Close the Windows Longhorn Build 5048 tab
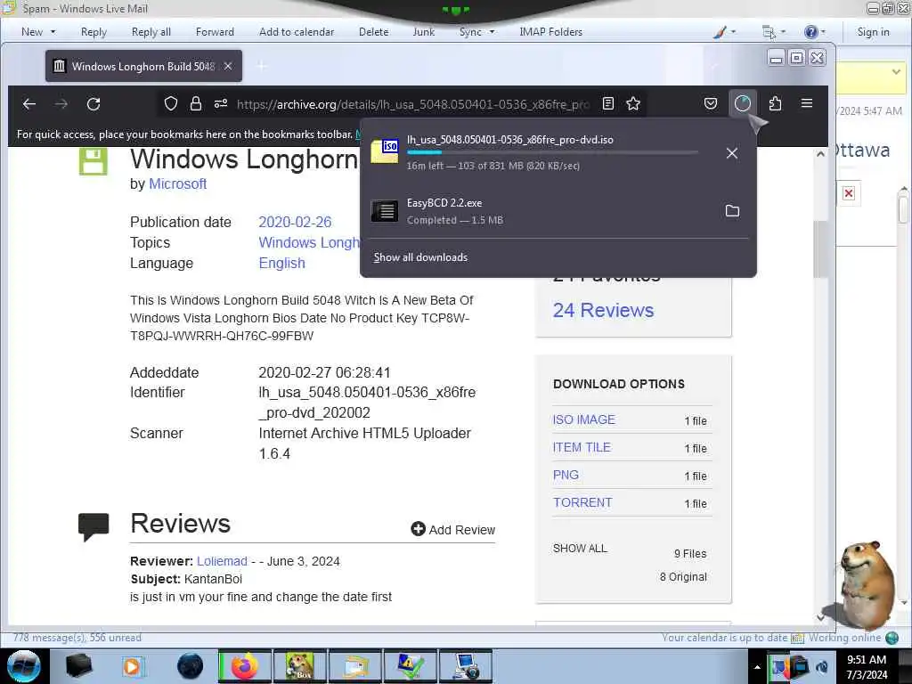The width and height of the screenshot is (912, 684). [x=228, y=66]
